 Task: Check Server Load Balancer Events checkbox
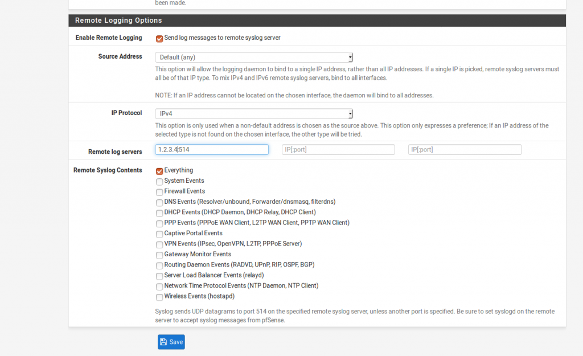click(x=159, y=276)
